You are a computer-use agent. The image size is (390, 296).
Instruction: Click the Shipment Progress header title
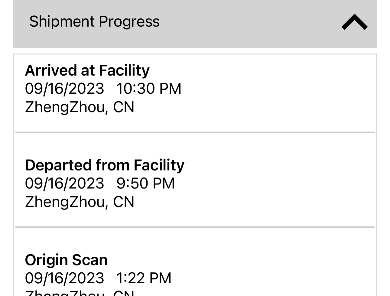coord(94,21)
